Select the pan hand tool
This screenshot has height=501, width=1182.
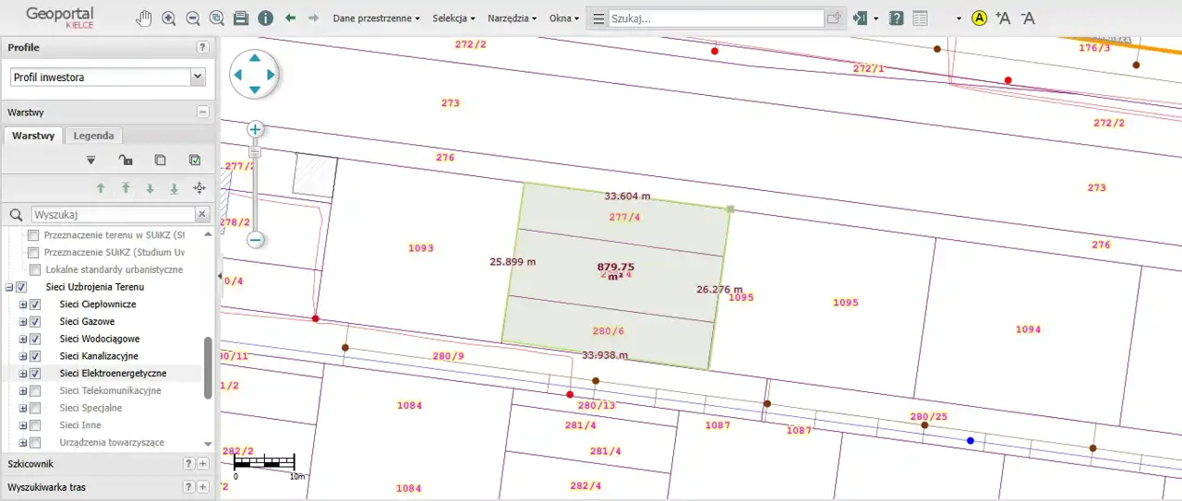pyautogui.click(x=144, y=18)
